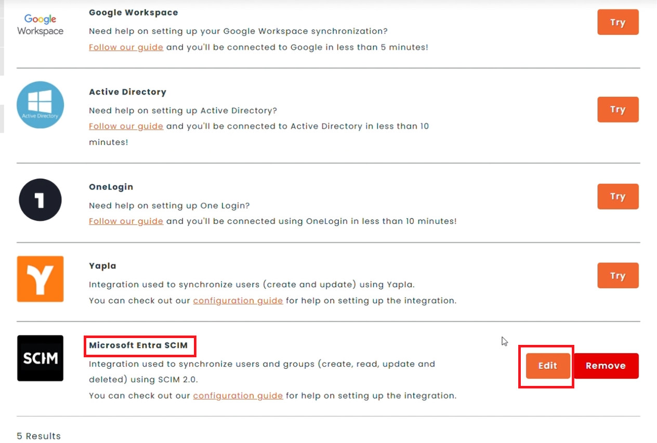Edit the Microsoft Entra SCIM integration

(548, 366)
